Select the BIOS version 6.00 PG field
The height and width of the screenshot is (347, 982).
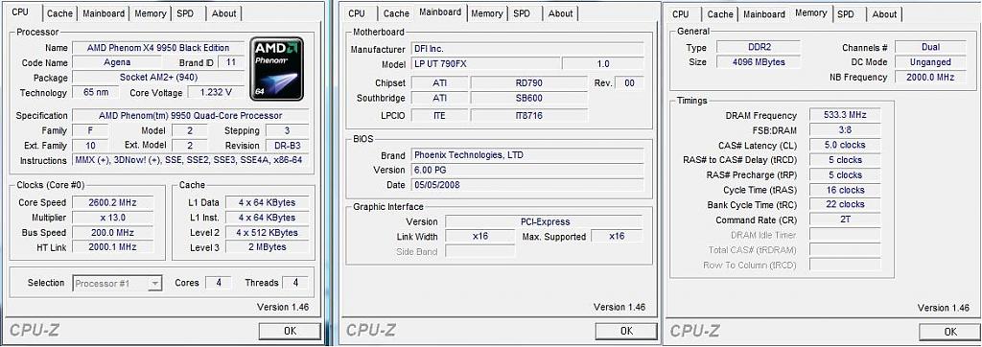(x=526, y=170)
